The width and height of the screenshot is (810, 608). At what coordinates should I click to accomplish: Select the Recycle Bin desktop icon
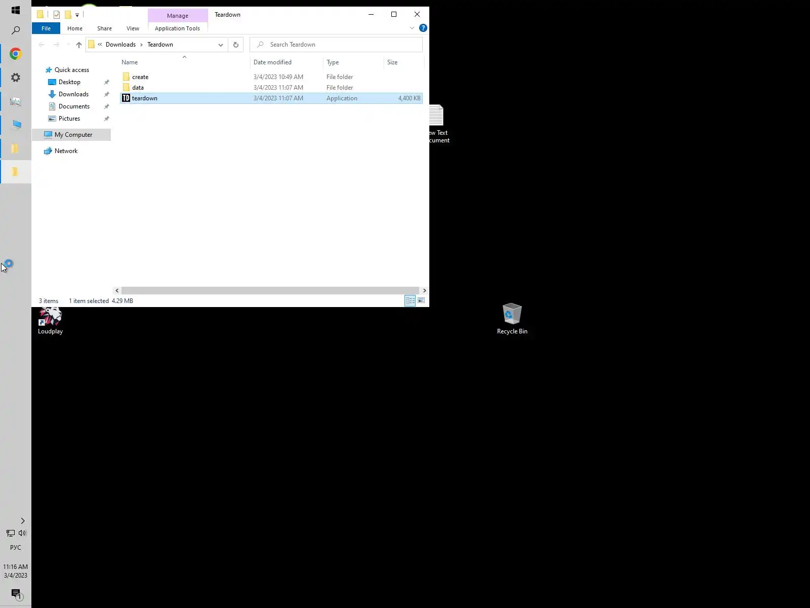tap(512, 319)
